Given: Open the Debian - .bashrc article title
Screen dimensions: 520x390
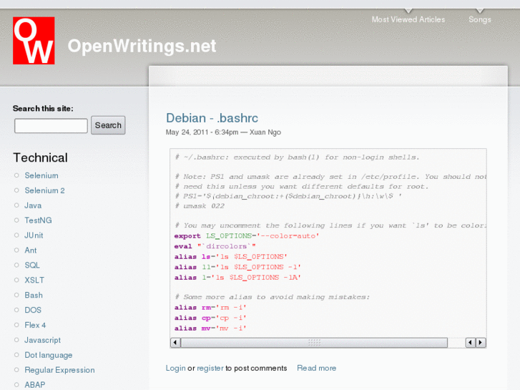Looking at the screenshot, I should point(212,118).
